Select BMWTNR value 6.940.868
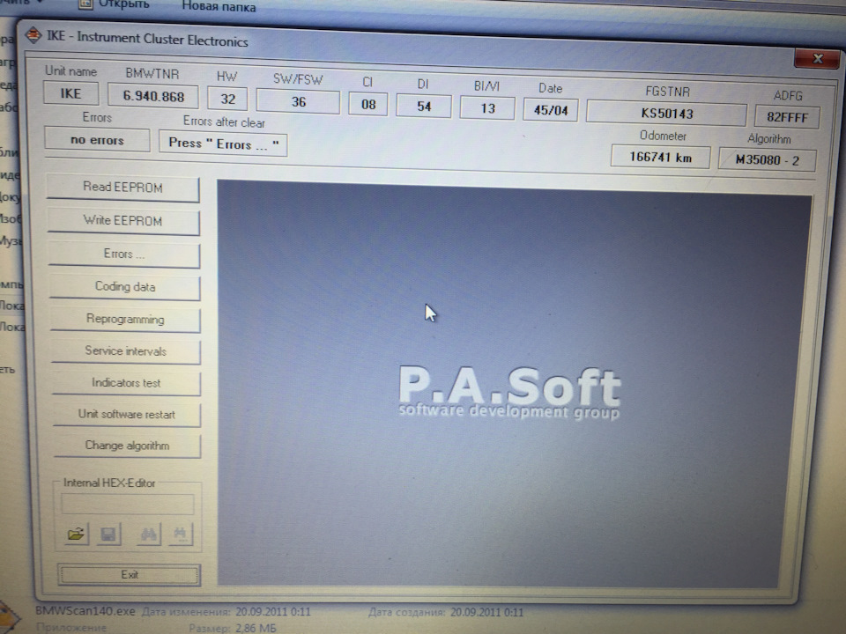Screen dimensions: 846x634 click(153, 97)
